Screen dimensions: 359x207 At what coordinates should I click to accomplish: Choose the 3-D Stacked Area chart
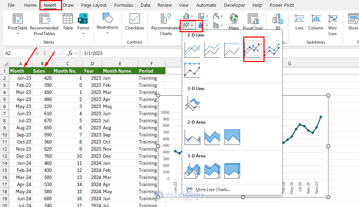point(212,171)
